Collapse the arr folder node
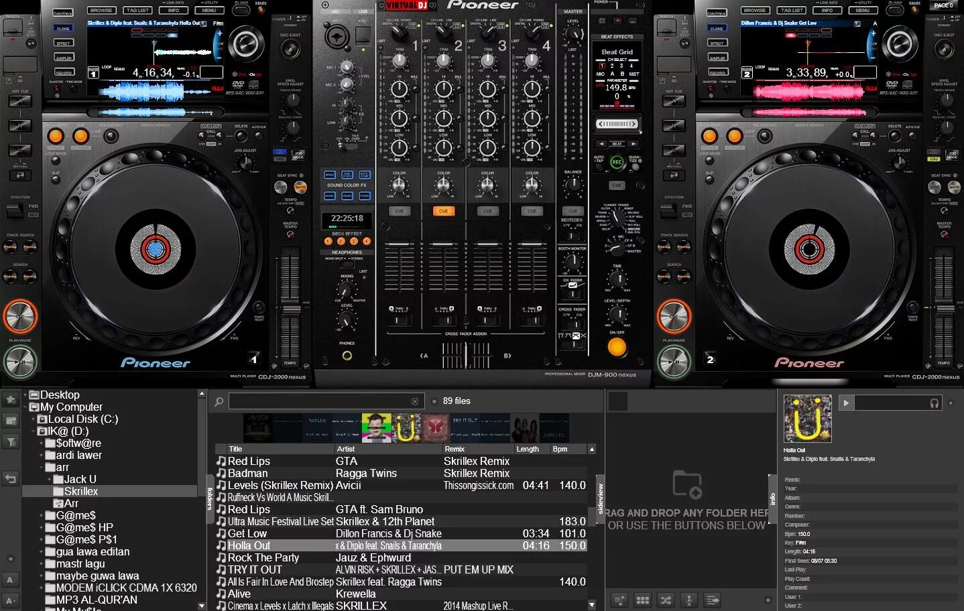964x611 pixels. tap(42, 467)
